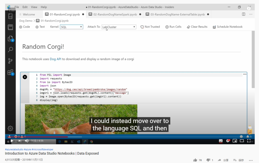The image size is (259, 163).
Task: Switch to the Welcome tab
Action: point(29,15)
